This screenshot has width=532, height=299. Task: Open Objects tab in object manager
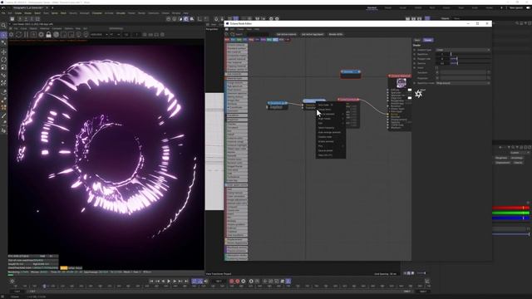click(x=445, y=18)
